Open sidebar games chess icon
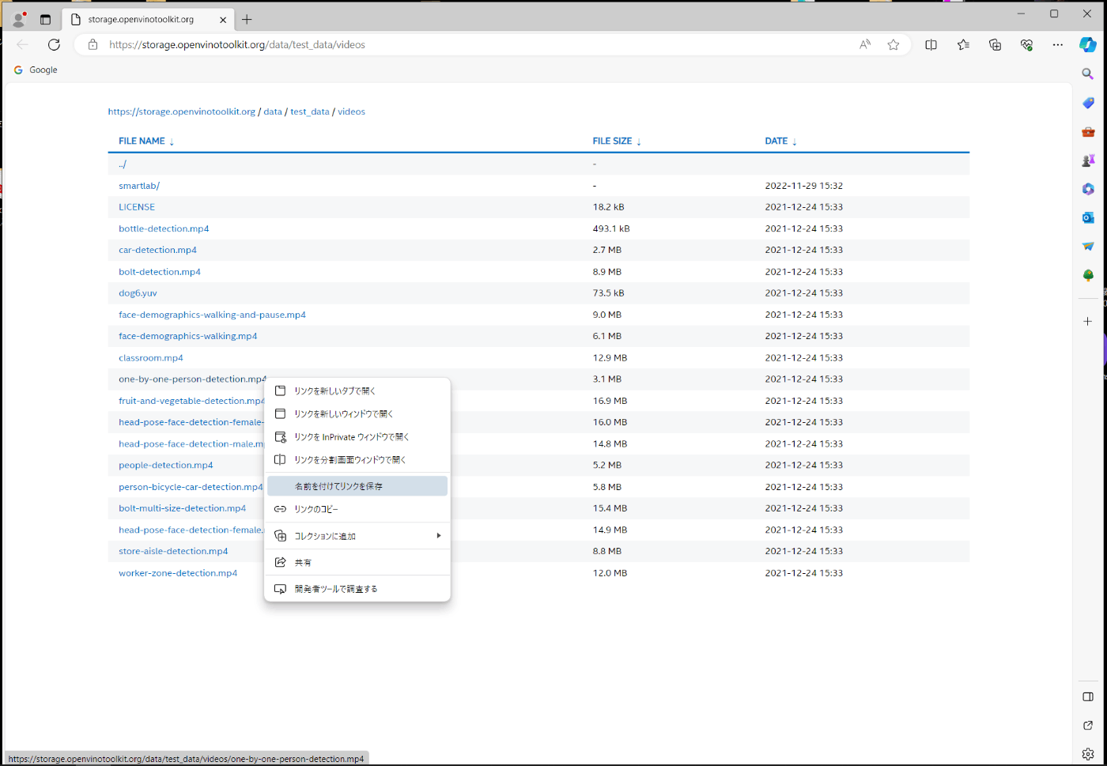The height and width of the screenshot is (766, 1107). tap(1088, 160)
